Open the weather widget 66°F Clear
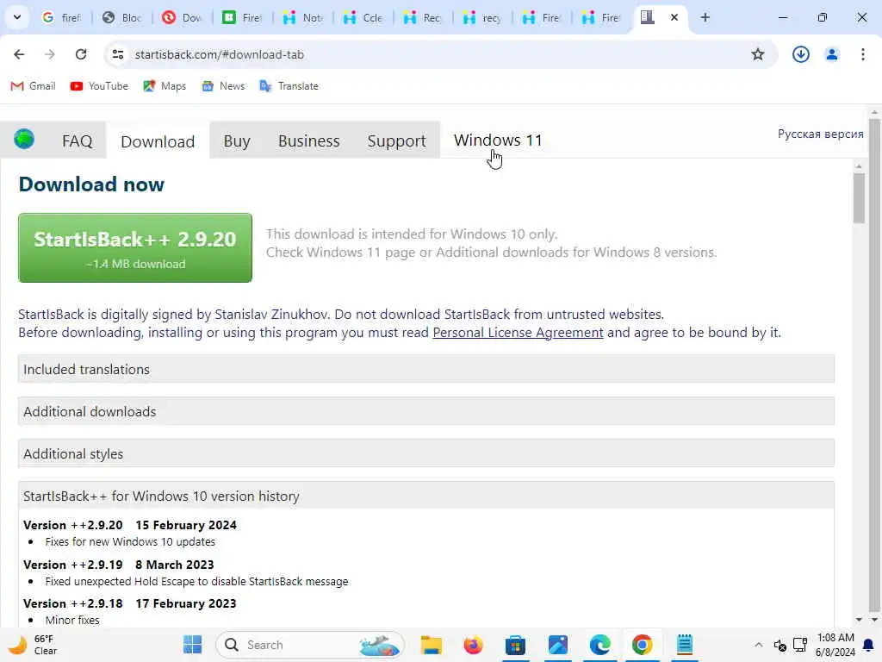Image resolution: width=882 pixels, height=662 pixels. tap(33, 645)
